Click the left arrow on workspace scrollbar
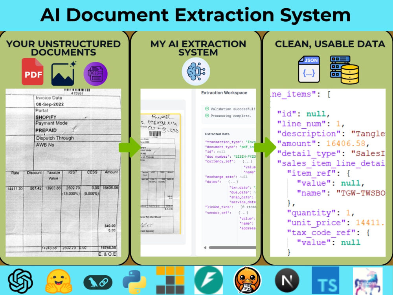The height and width of the screenshot is (295, 393). pyautogui.click(x=205, y=247)
